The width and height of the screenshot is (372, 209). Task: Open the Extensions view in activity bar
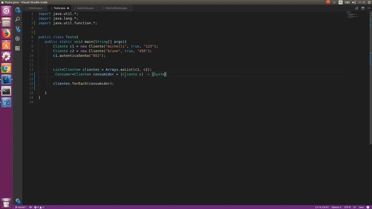[x=17, y=48]
